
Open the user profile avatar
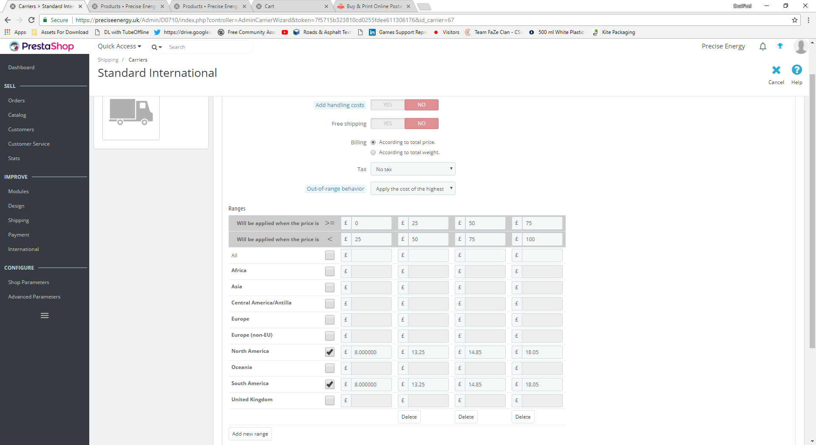(801, 46)
